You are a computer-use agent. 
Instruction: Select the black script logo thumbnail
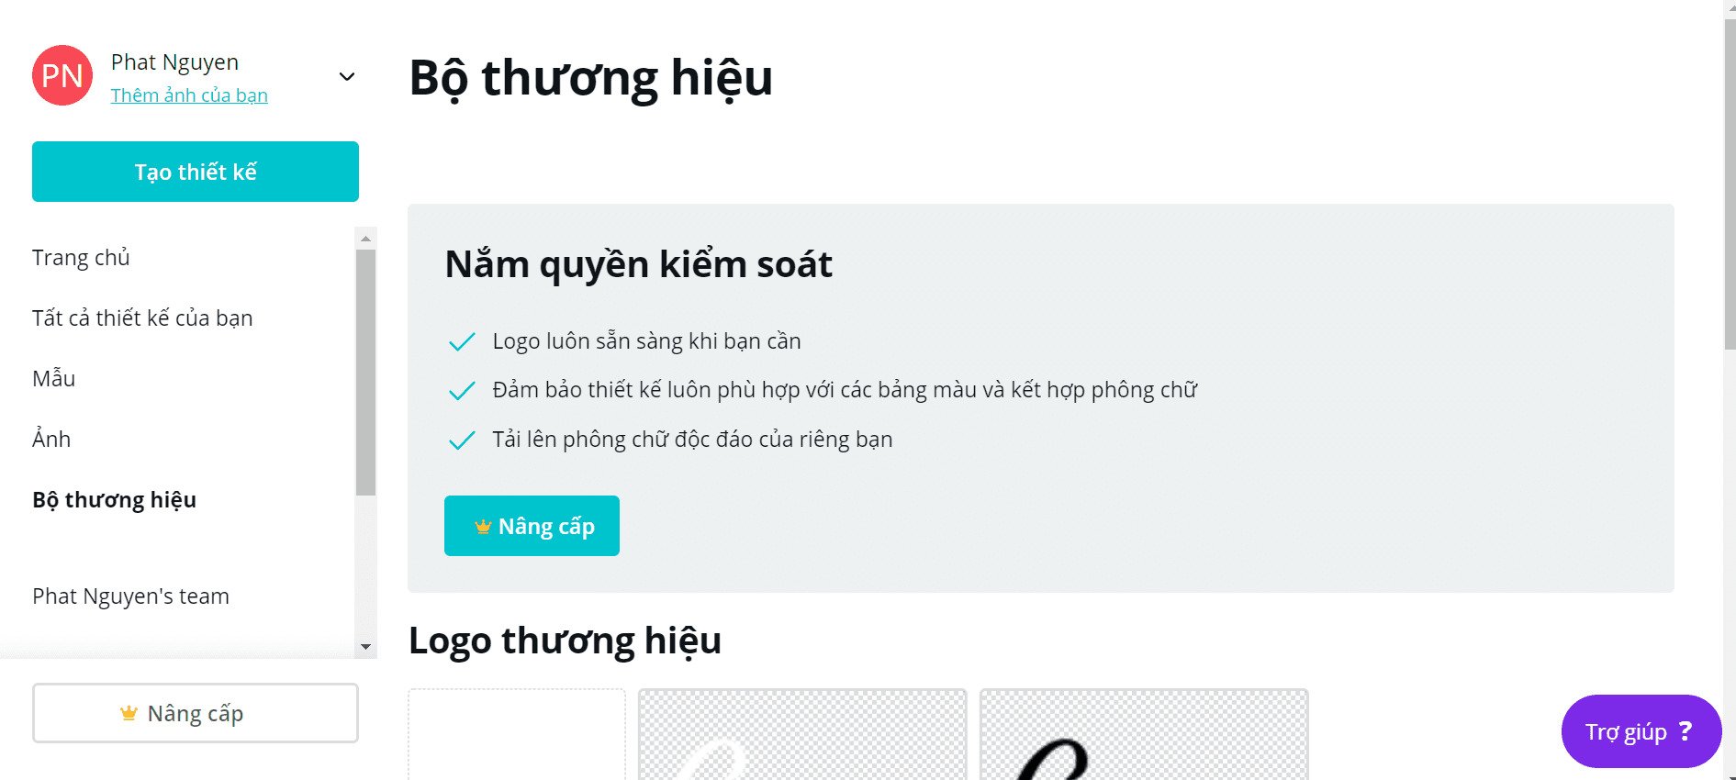tap(1144, 734)
